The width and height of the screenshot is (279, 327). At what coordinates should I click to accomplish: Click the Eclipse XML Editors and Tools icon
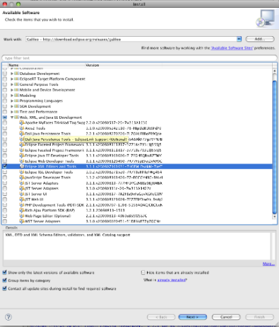point(22,166)
